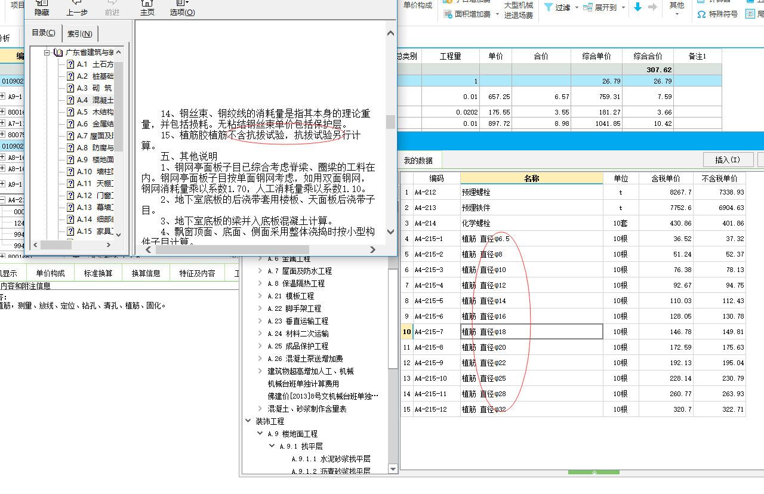The image size is (764, 494).
Task: Click question icon of A.9 楼地面 topic
Action: [70, 160]
